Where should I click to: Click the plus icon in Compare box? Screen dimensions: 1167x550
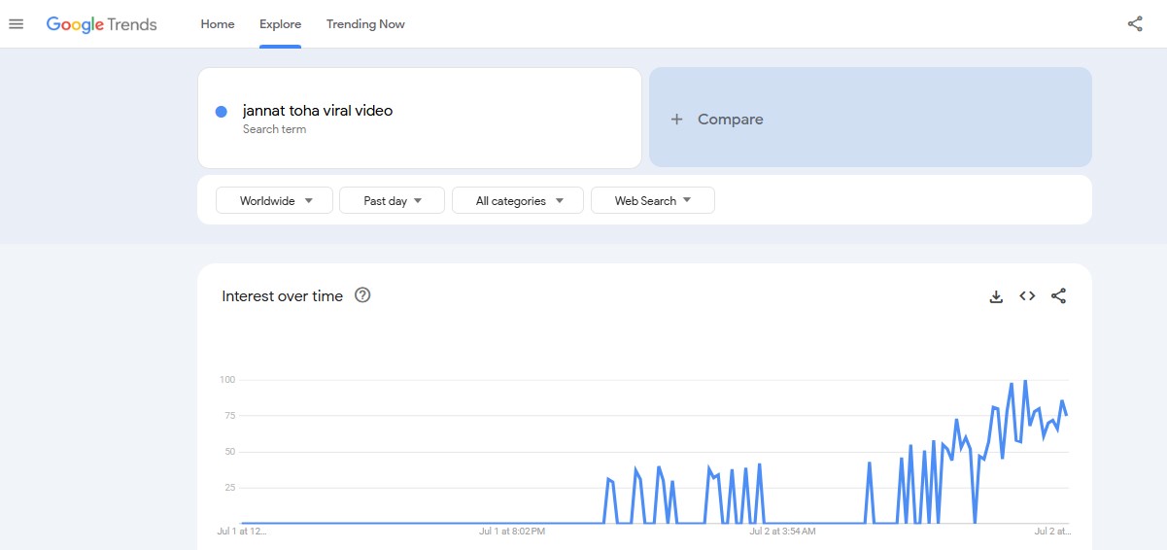tap(677, 120)
